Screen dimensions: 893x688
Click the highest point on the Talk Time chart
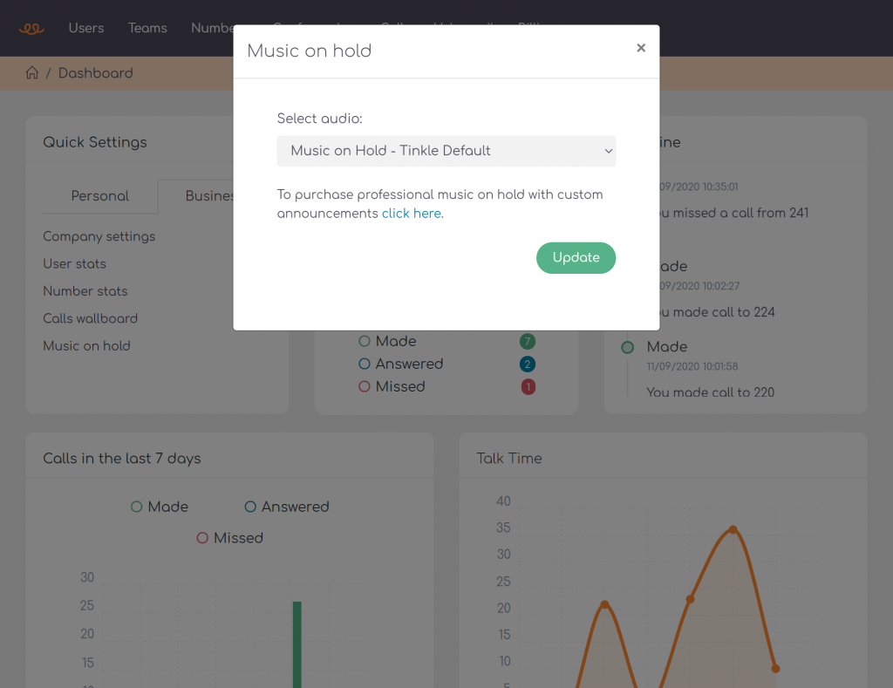[x=733, y=529]
